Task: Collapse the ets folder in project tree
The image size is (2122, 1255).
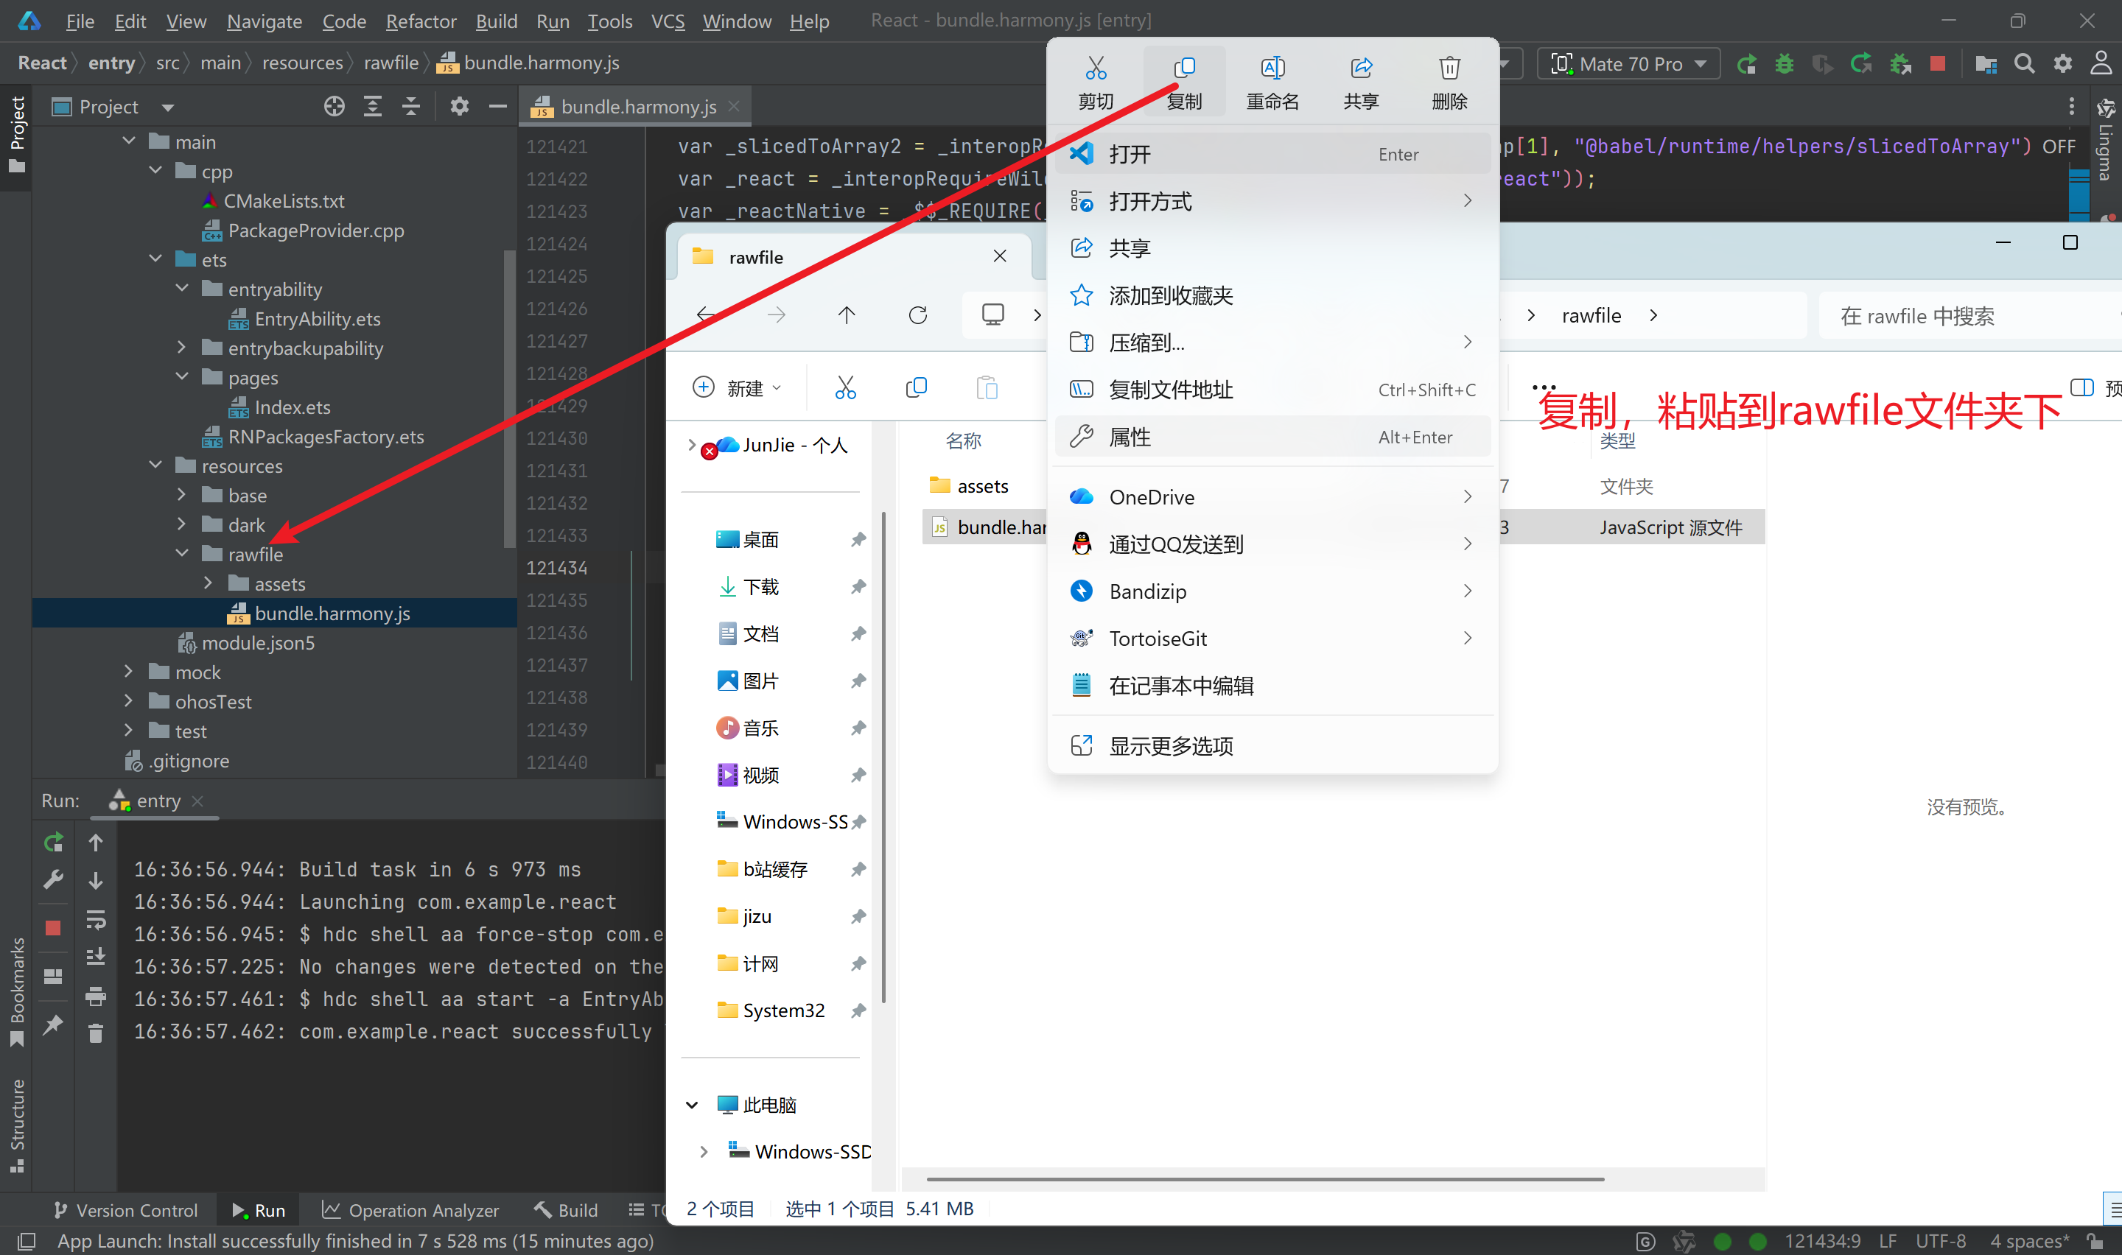Action: [155, 259]
